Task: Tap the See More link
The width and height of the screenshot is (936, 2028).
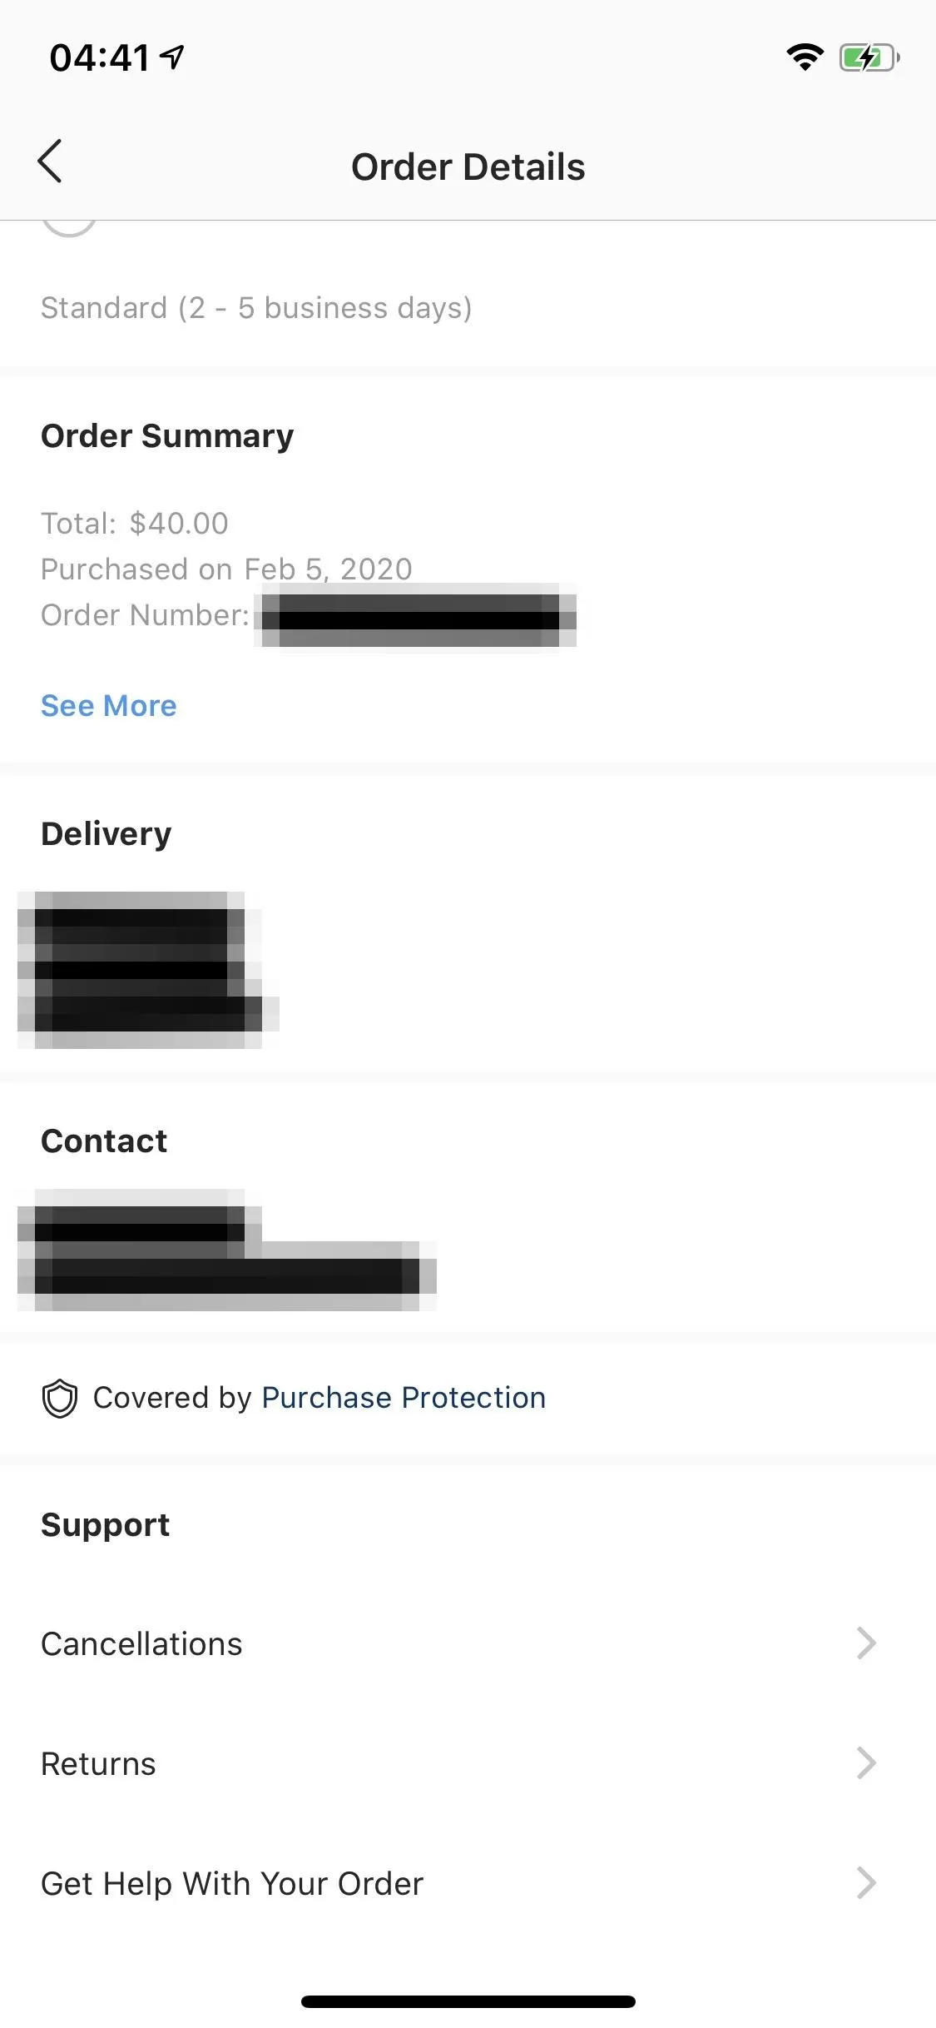Action: 109,706
